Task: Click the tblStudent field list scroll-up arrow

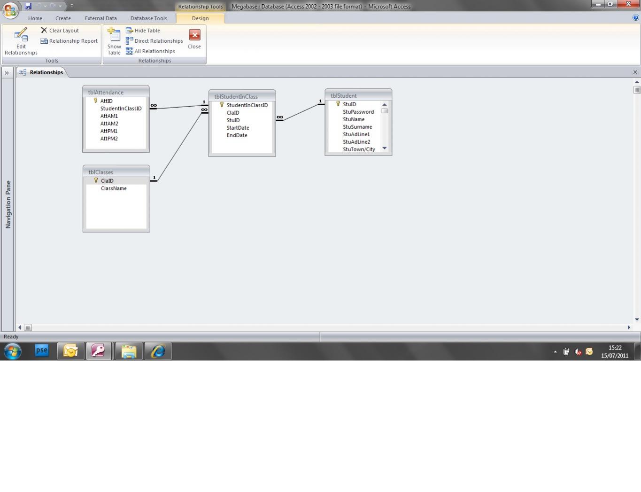Action: tap(385, 104)
